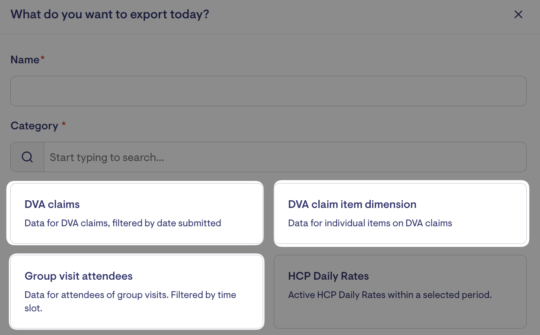Click the red required asterisk next to Category
The image size is (540, 335).
tap(64, 124)
